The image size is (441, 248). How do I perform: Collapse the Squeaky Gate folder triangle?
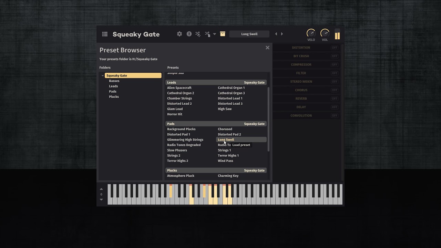[x=102, y=75]
